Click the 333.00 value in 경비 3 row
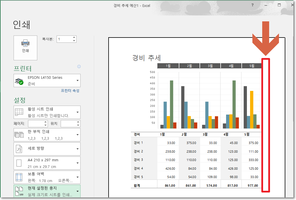Image resolution: width=296 pixels, height=200 pixels. [253, 160]
